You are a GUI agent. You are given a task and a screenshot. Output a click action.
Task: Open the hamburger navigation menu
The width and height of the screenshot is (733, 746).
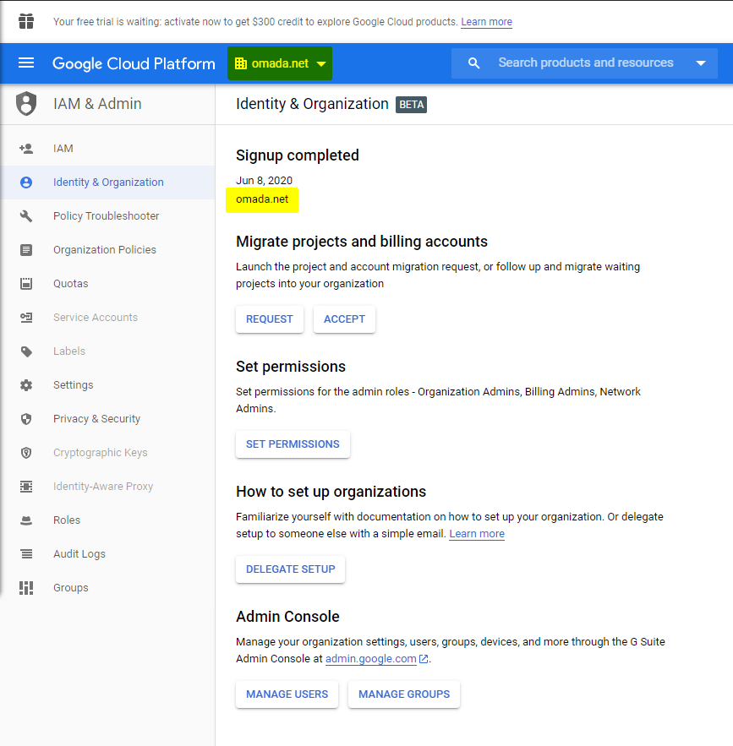(26, 63)
